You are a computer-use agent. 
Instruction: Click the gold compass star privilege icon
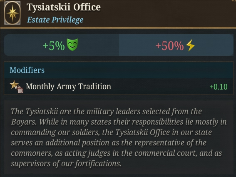12,13
